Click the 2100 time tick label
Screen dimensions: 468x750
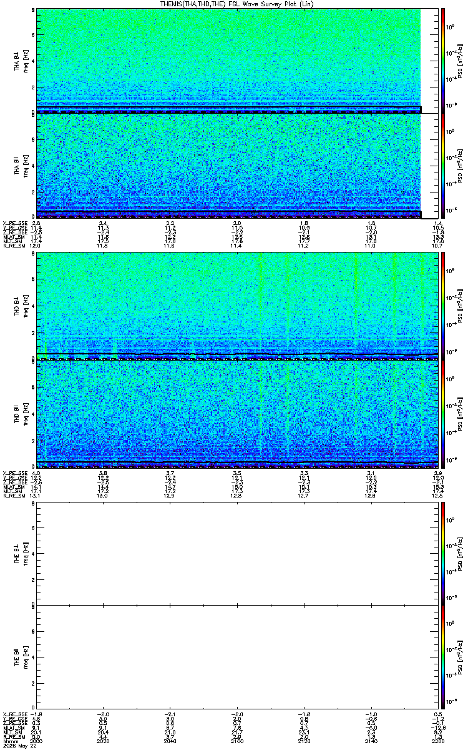coord(237,742)
